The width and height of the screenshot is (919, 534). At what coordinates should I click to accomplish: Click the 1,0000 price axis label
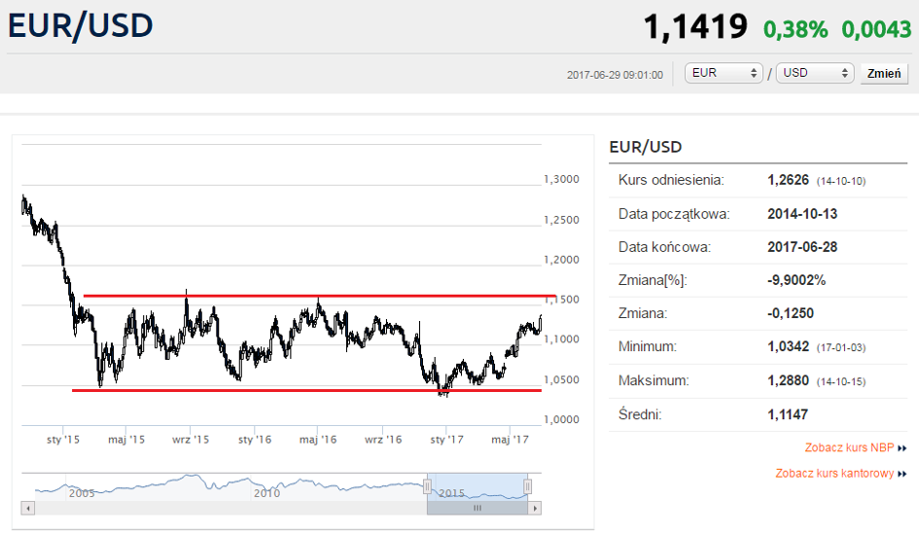click(x=561, y=419)
